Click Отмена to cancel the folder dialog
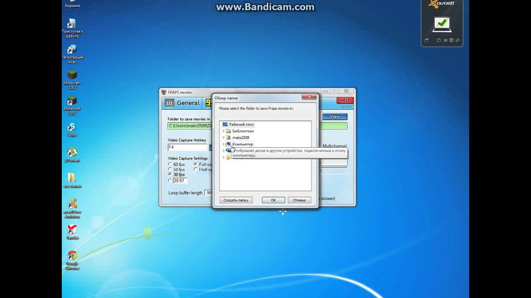Image resolution: width=531 pixels, height=298 pixels. [x=299, y=200]
